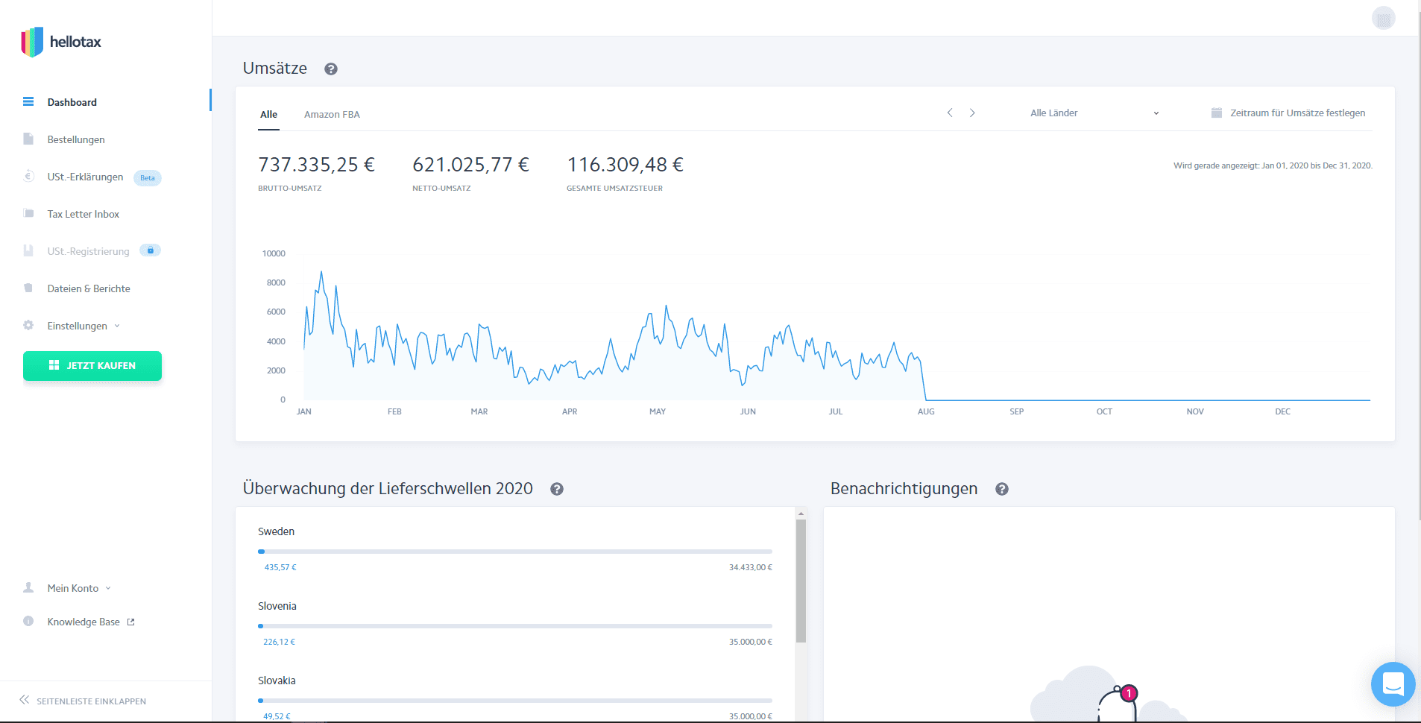Open the Alle Länder country dropdown
This screenshot has width=1421, height=723.
[x=1094, y=113]
